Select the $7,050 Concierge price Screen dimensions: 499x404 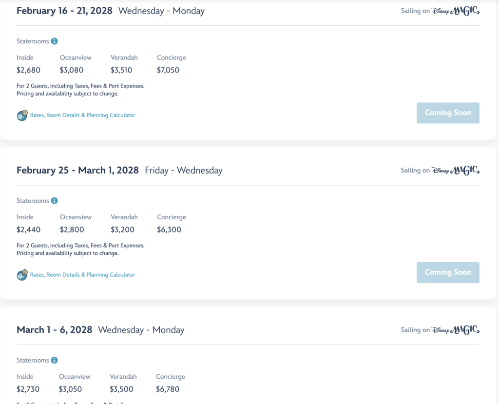[168, 70]
